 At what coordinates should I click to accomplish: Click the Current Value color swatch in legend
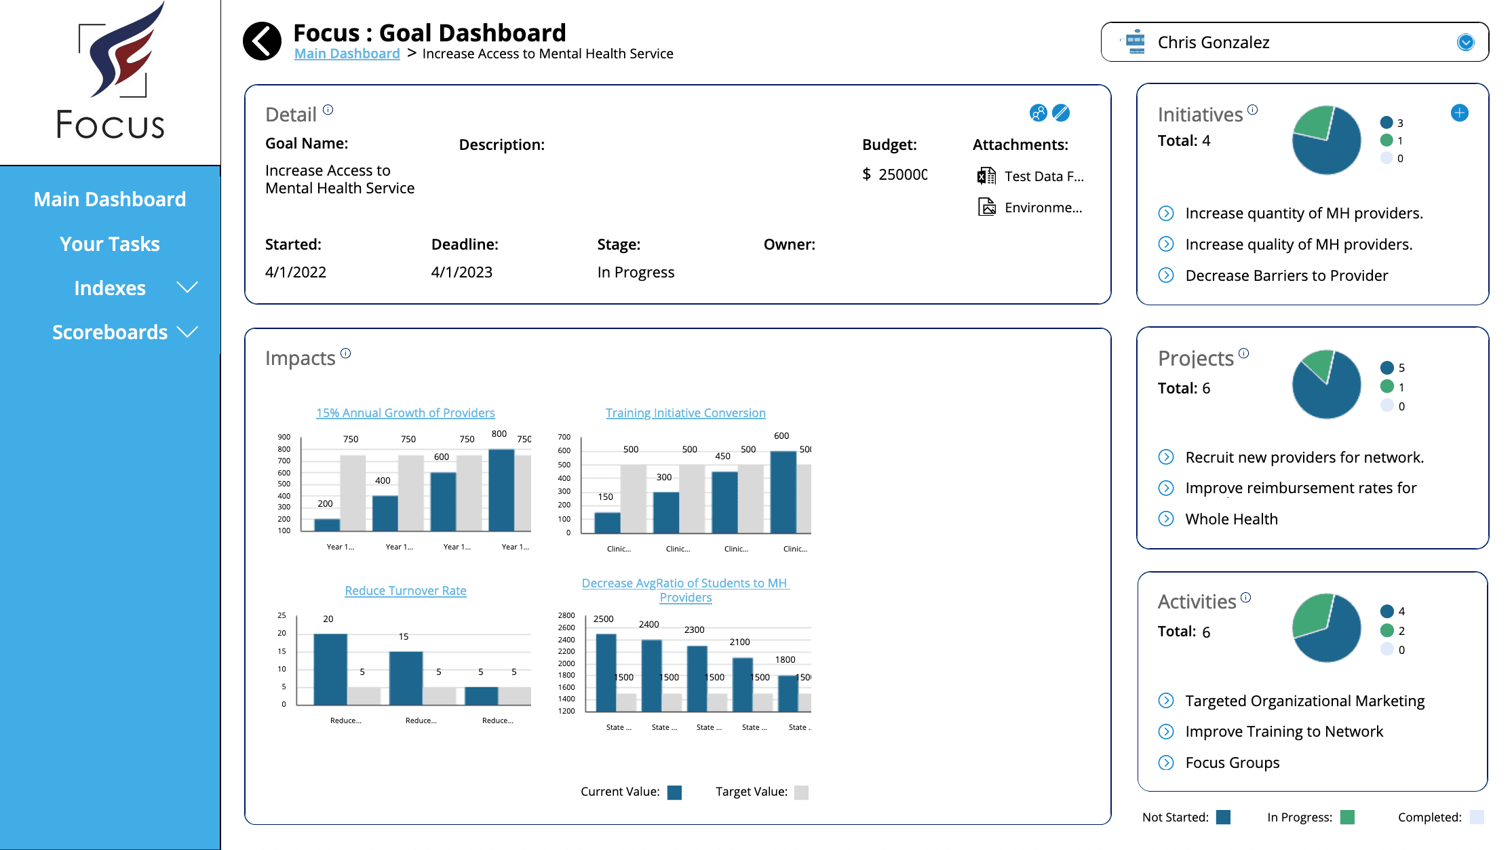[674, 791]
